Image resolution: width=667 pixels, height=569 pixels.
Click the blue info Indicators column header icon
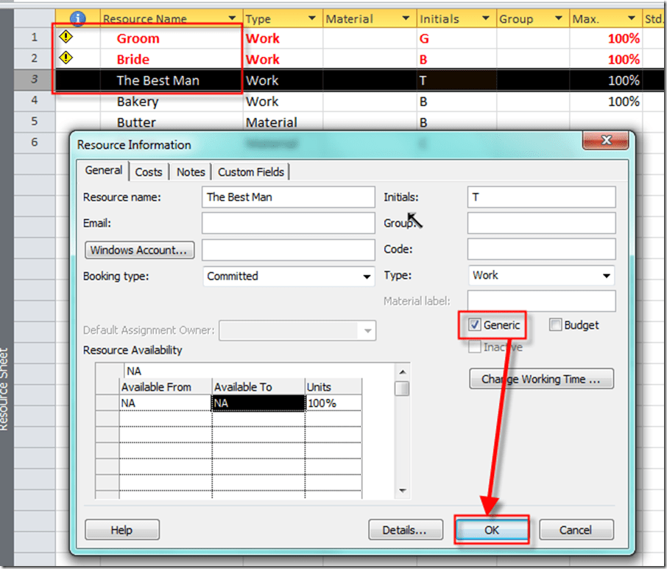pyautogui.click(x=77, y=18)
